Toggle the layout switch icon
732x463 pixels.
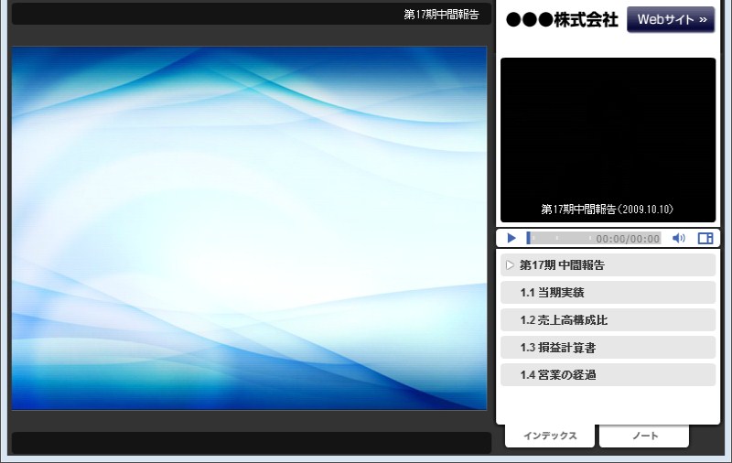click(x=705, y=239)
